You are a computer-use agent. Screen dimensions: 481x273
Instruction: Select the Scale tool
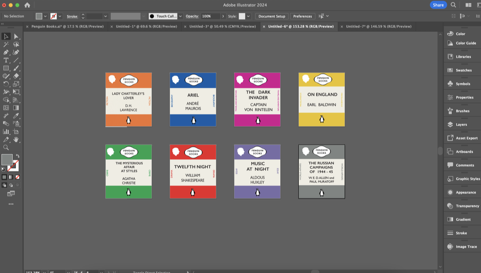(16, 84)
